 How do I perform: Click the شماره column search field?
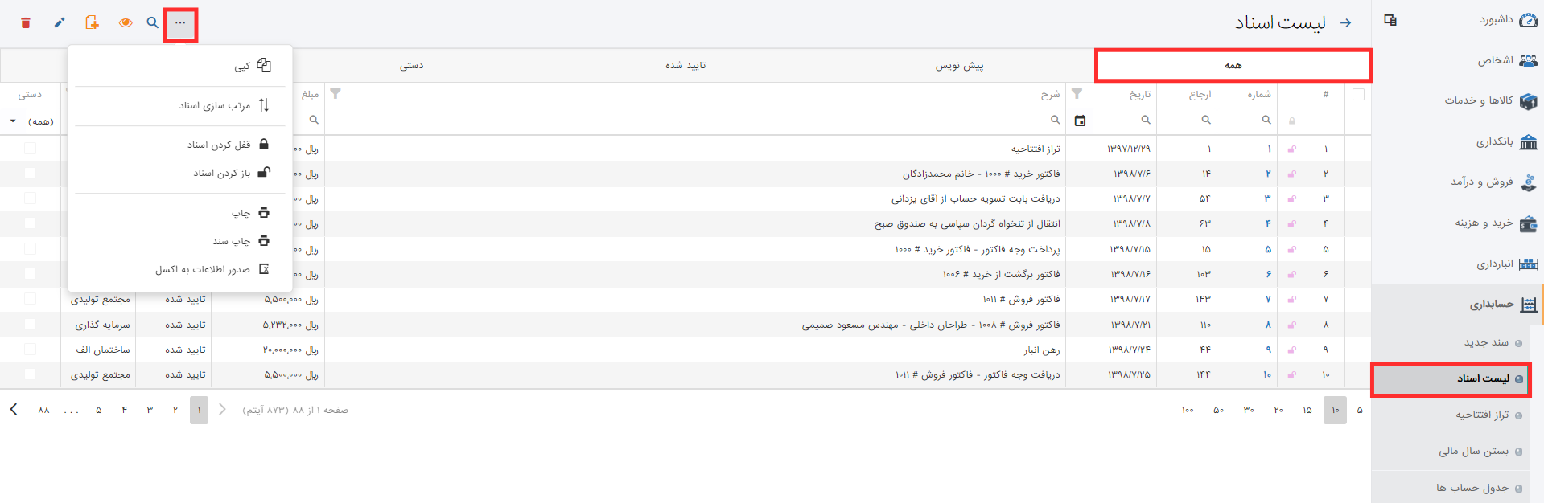point(1247,121)
